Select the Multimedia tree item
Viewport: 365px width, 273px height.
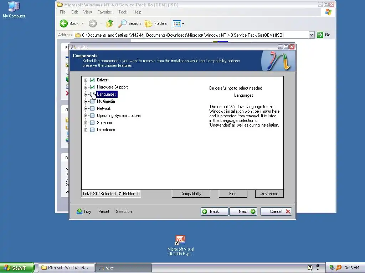[106, 101]
